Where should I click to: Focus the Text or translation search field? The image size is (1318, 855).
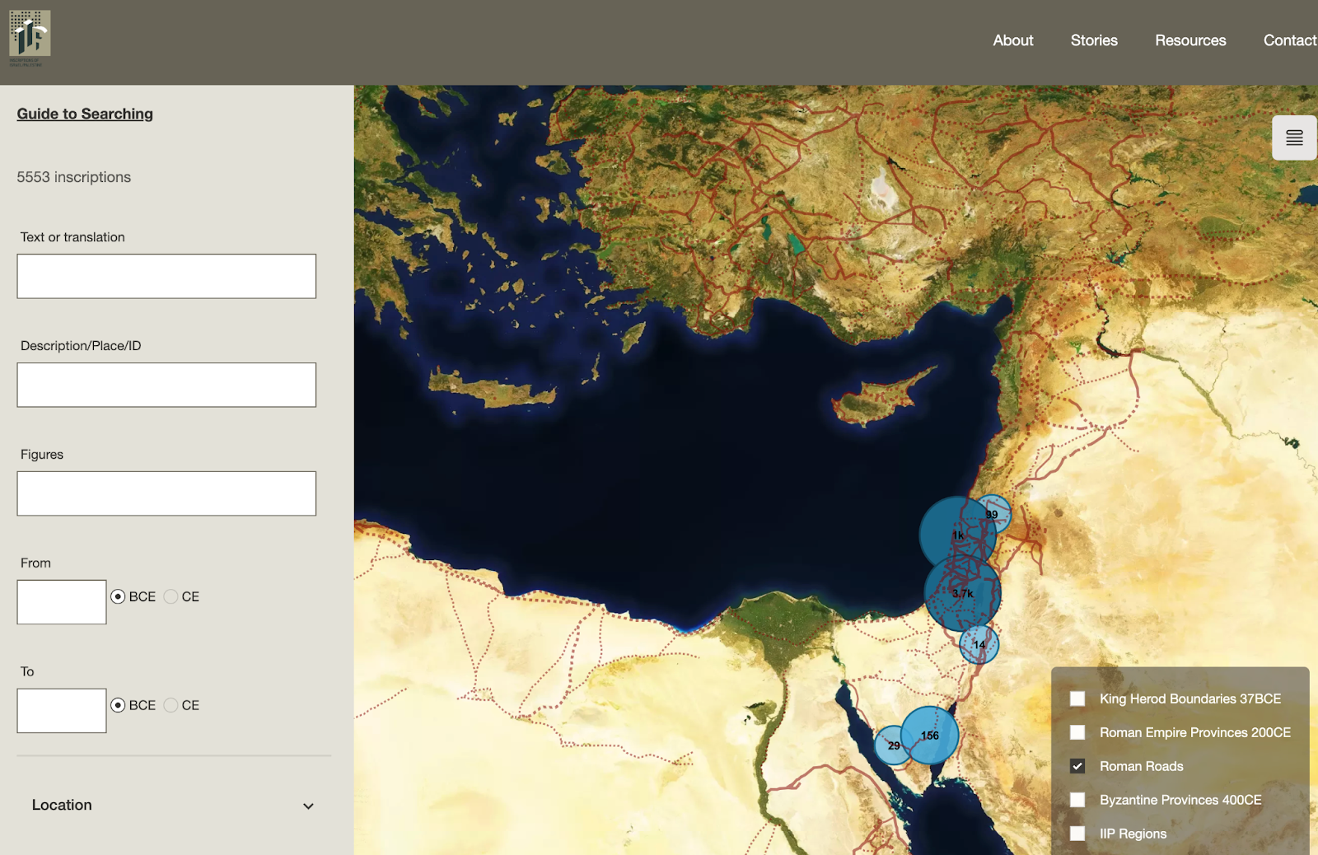click(166, 276)
